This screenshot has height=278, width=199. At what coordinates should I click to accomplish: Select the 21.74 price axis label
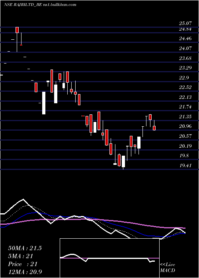pyautogui.click(x=185, y=107)
